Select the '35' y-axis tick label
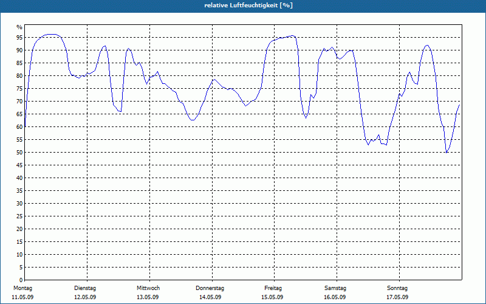 click(19, 191)
